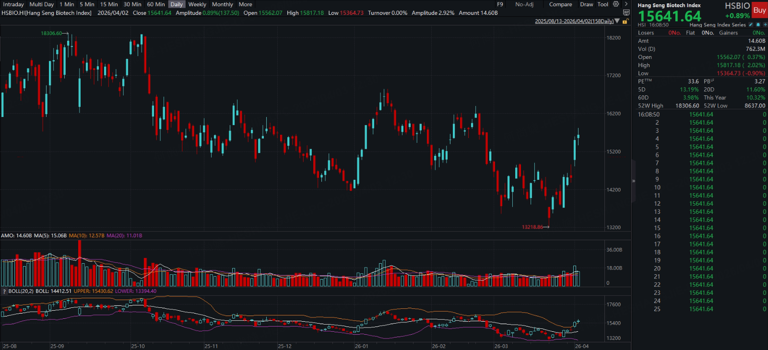Select the 15 Min timeframe tab
This screenshot has width=768, height=350.
109,4
